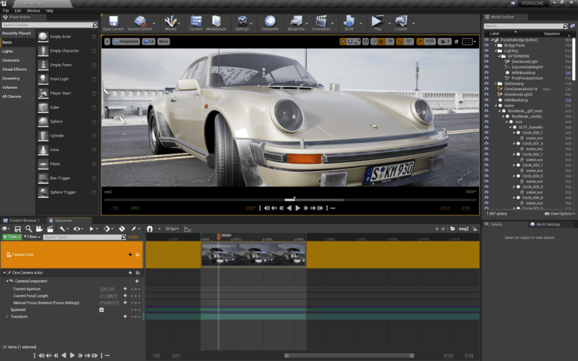Image resolution: width=578 pixels, height=361 pixels.
Task: Open the Blueprints toolbar icon
Action: click(296, 22)
